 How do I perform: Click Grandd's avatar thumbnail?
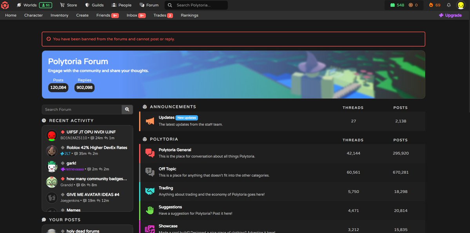(x=52, y=182)
